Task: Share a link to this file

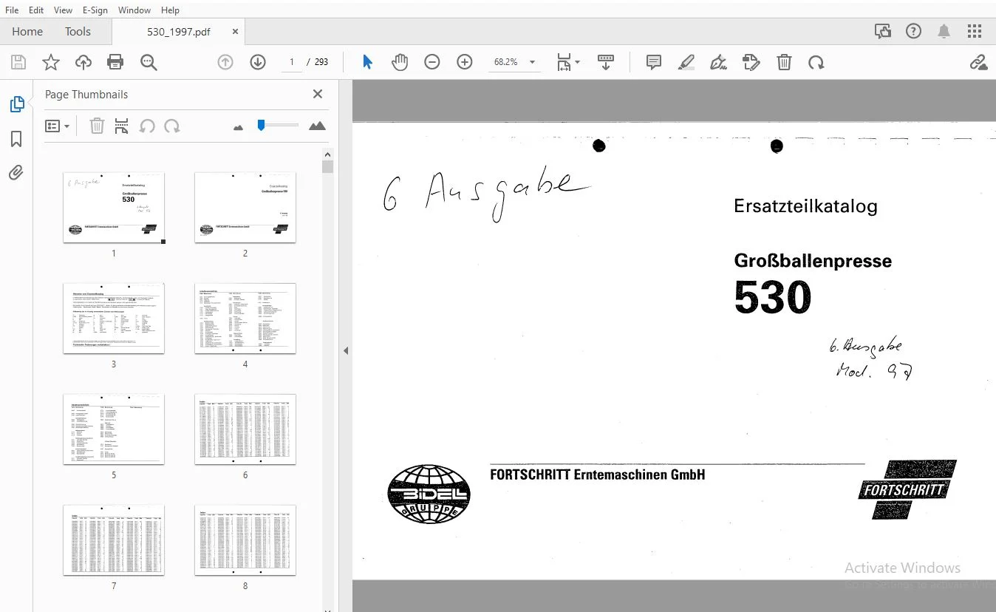Action: 979,62
